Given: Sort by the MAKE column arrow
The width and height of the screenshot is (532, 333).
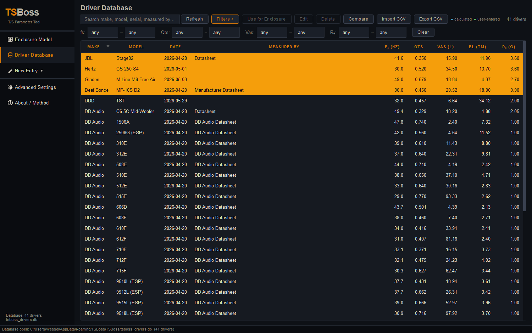Looking at the screenshot, I should tap(108, 46).
